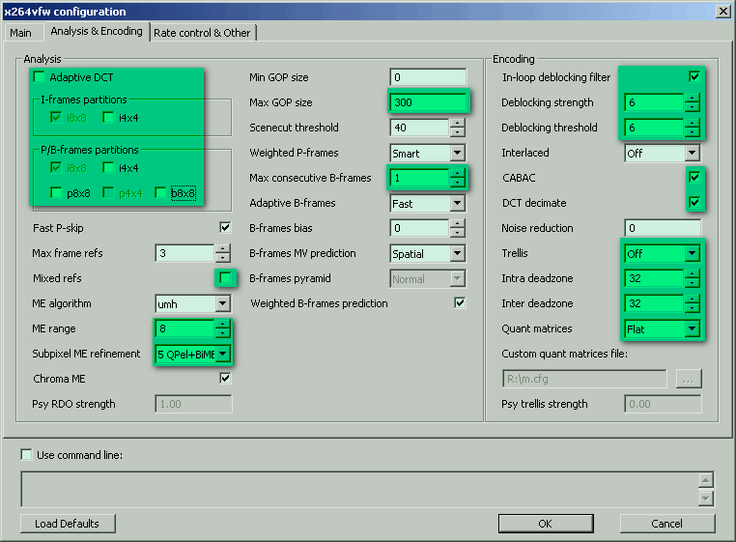Uncheck the CABAC option

(694, 177)
